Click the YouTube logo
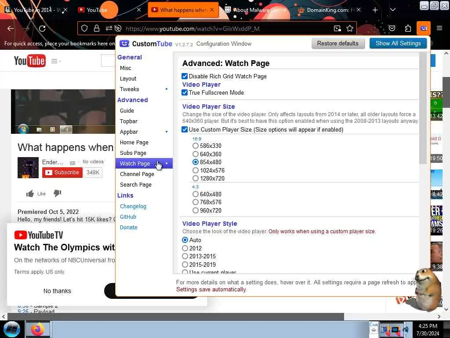The width and height of the screenshot is (450, 338). (x=30, y=61)
